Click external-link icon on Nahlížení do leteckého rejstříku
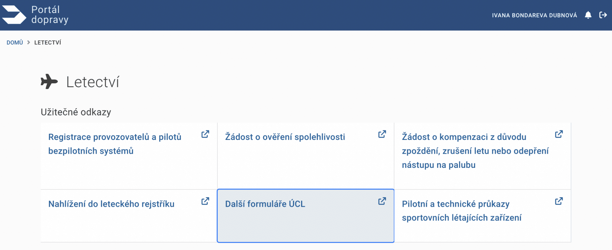612x250 pixels. (205, 201)
